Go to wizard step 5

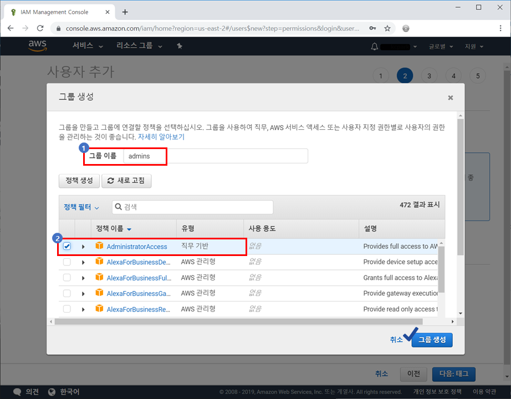[478, 76]
